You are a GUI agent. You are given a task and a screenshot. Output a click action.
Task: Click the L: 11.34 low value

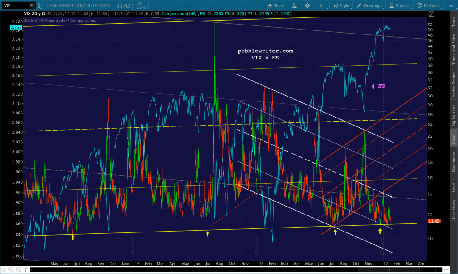[117, 14]
